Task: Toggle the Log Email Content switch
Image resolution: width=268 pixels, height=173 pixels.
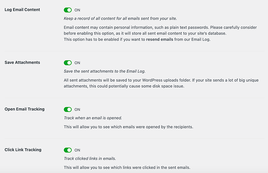Action: tap(68, 9)
